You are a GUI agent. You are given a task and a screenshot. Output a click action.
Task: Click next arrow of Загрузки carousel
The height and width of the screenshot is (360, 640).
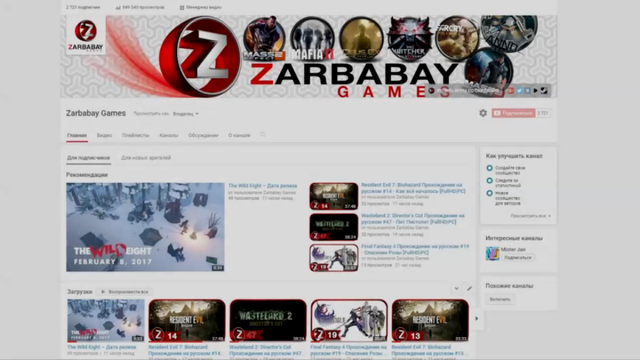tap(476, 319)
